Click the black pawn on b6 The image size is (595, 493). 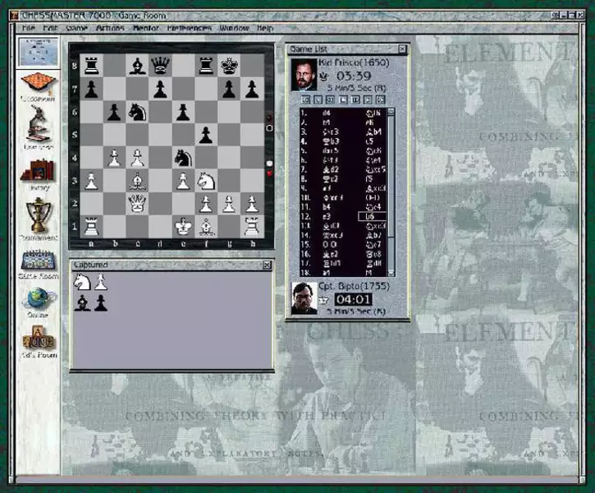114,112
